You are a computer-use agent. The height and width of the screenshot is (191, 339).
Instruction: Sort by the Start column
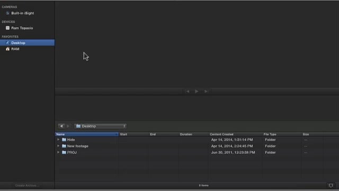pyautogui.click(x=133, y=134)
